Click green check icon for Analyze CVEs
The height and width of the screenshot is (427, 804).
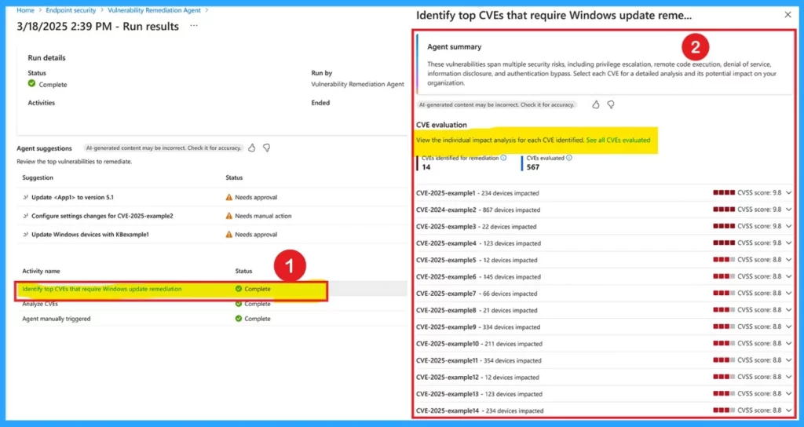coord(239,304)
